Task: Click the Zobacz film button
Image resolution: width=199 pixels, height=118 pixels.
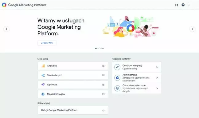Action: click(x=47, y=43)
